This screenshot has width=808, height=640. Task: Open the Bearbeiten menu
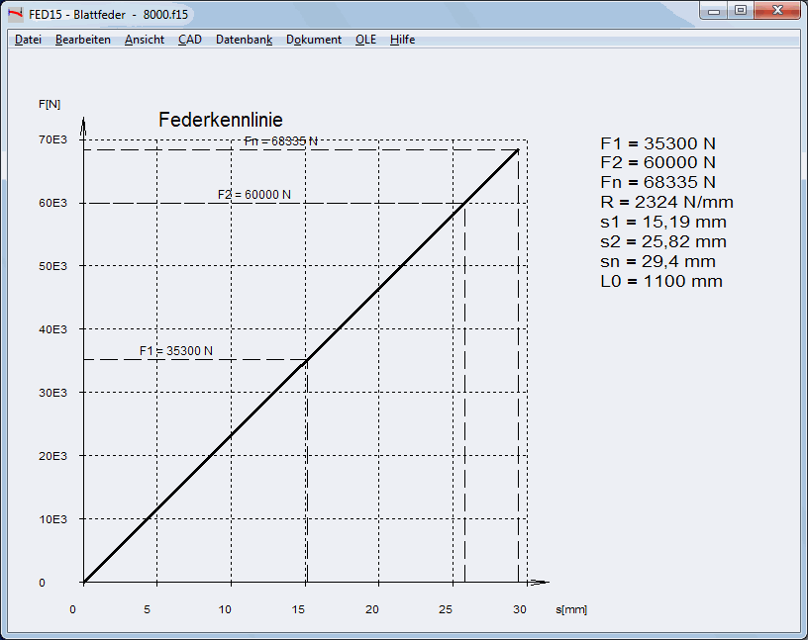[x=82, y=40]
